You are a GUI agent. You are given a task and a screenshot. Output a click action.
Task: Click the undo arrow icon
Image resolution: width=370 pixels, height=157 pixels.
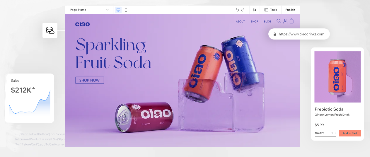pyautogui.click(x=237, y=10)
